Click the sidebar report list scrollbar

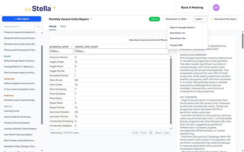tap(42, 85)
